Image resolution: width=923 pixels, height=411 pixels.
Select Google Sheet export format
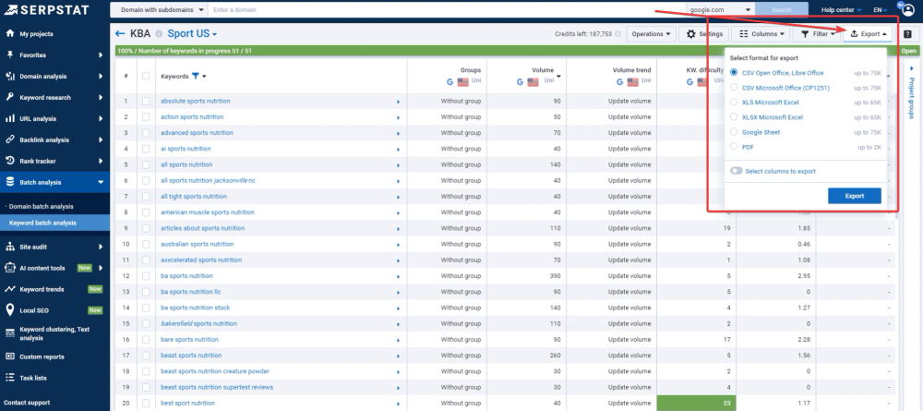tap(734, 132)
